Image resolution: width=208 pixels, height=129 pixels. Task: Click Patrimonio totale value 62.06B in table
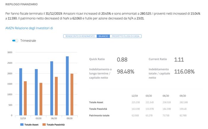tap(135, 115)
